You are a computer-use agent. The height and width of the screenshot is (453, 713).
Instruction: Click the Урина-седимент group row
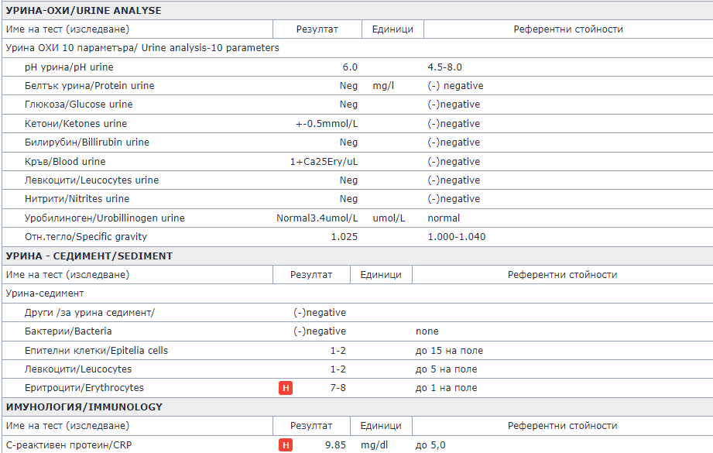tap(45, 293)
